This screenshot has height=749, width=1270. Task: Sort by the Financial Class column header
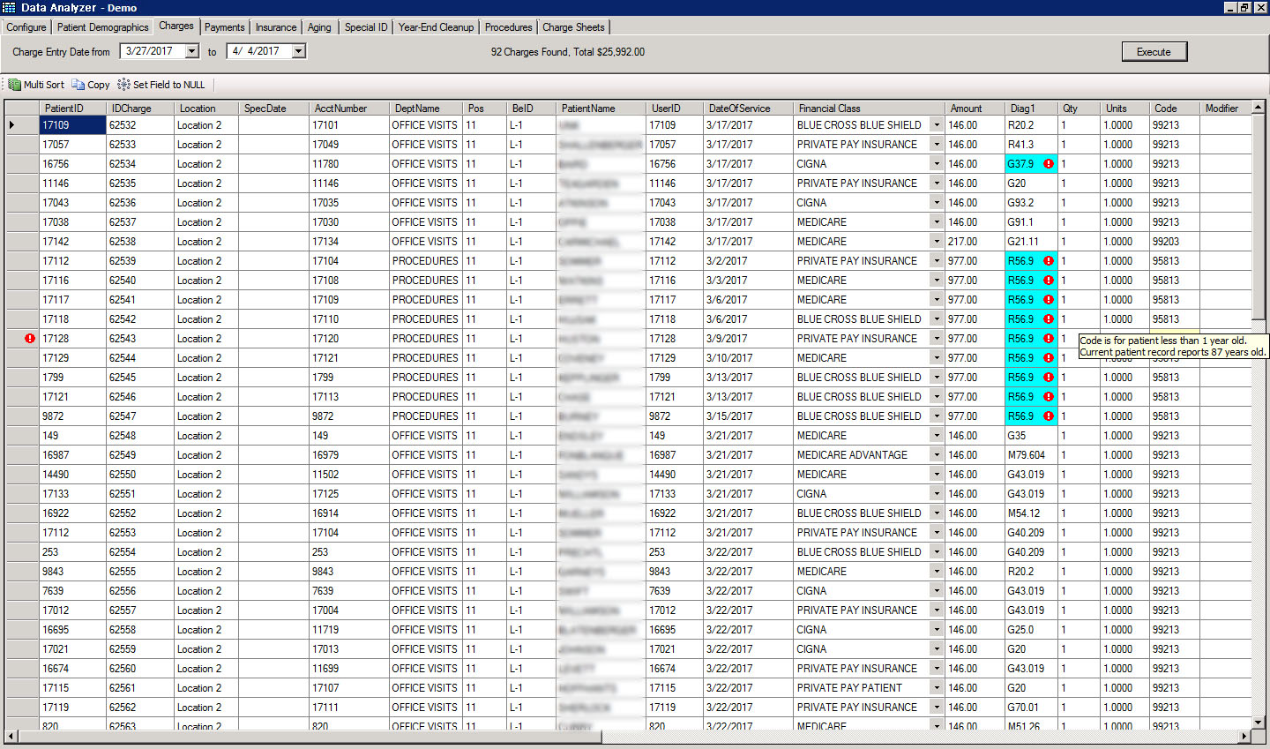click(870, 109)
